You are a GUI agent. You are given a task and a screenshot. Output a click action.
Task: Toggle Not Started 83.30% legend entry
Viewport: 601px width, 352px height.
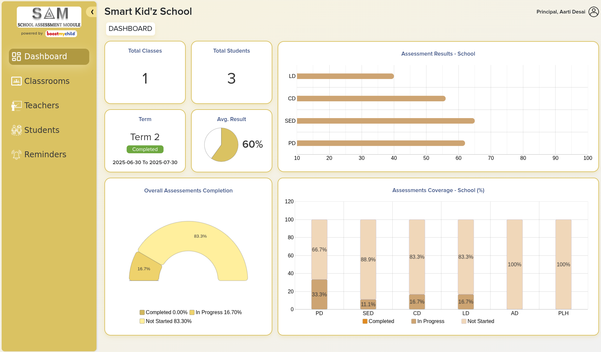click(166, 321)
